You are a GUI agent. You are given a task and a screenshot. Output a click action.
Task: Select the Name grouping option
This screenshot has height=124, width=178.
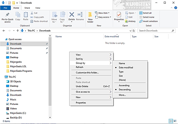(x=122, y=63)
